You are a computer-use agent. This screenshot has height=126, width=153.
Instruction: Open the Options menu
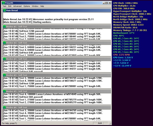coord(27,6)
